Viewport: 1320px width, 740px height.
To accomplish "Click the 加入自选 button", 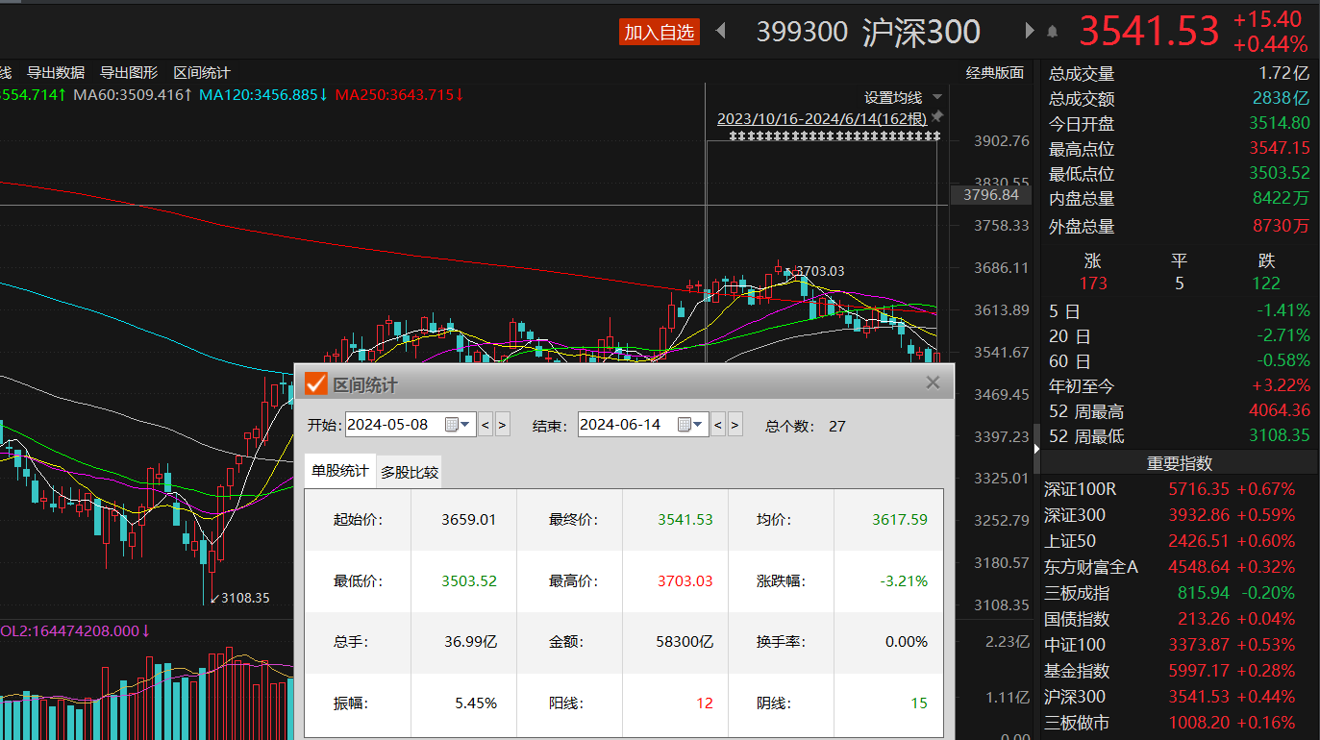I will pyautogui.click(x=659, y=32).
